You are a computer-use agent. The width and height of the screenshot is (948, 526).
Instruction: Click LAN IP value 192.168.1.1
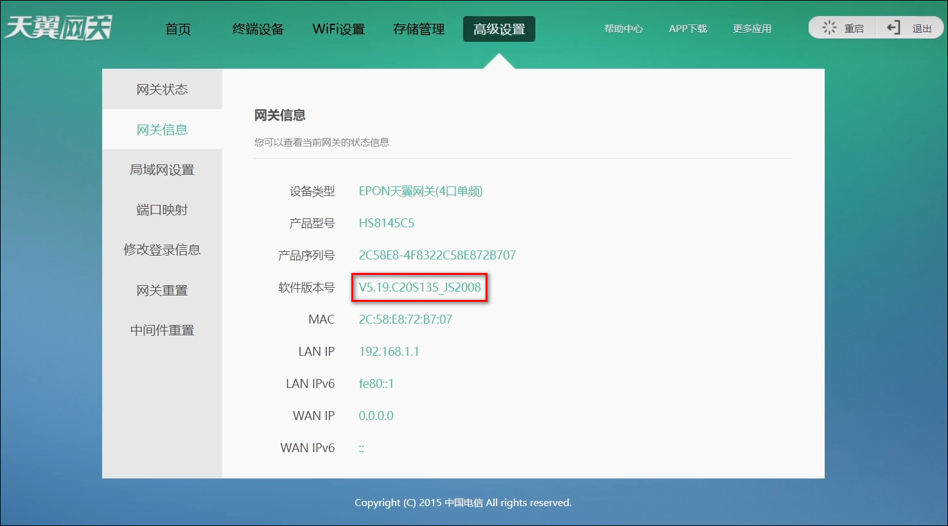point(389,352)
